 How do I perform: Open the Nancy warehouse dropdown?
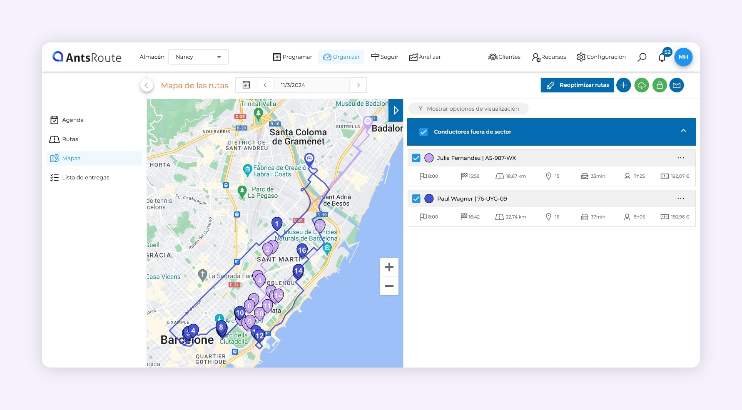click(198, 57)
